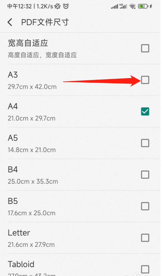The image size is (162, 276).
Task: Tap the muted bell status icon
Action: pos(57,6)
